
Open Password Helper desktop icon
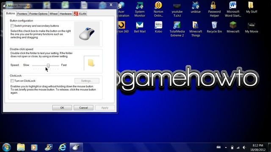214,9
